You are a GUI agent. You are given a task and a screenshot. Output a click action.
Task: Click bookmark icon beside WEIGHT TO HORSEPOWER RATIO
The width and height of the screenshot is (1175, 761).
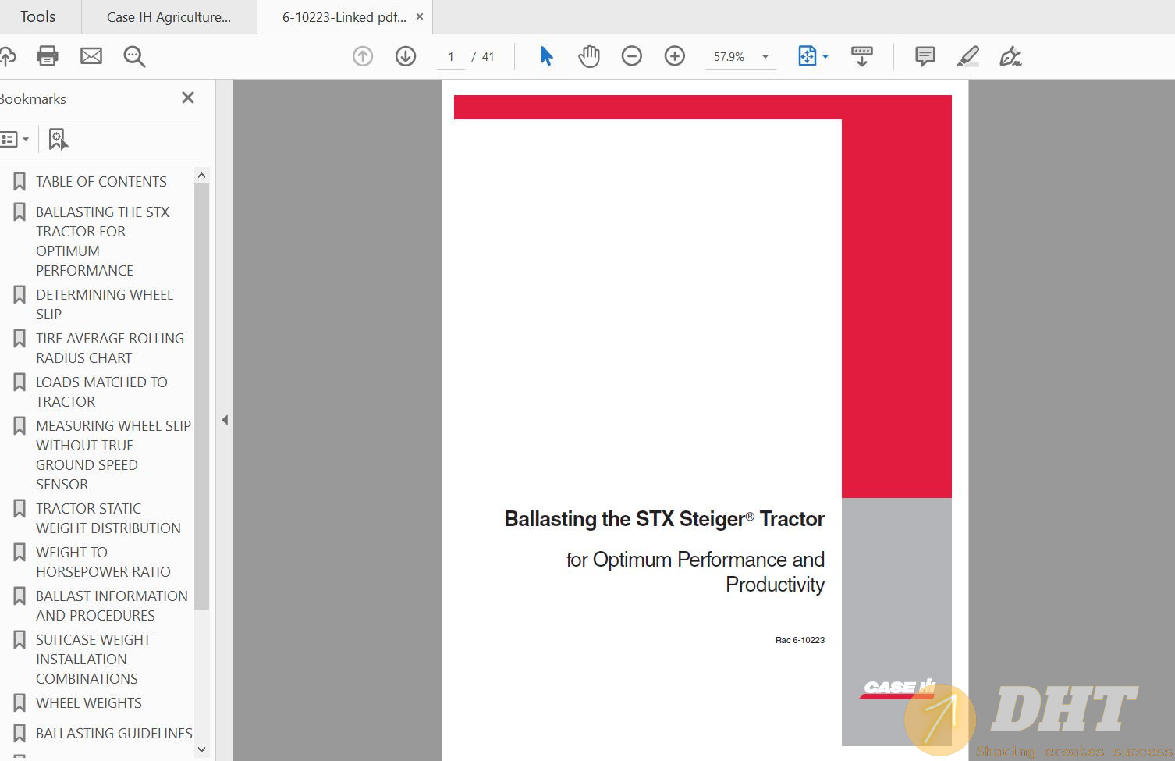click(20, 553)
